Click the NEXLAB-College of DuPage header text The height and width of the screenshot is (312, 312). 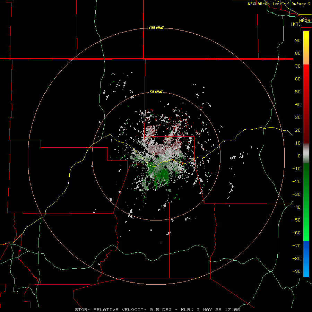[x=279, y=4]
